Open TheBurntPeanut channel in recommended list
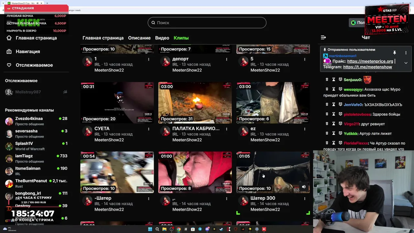Image resolution: width=414 pixels, height=233 pixels. point(36,183)
